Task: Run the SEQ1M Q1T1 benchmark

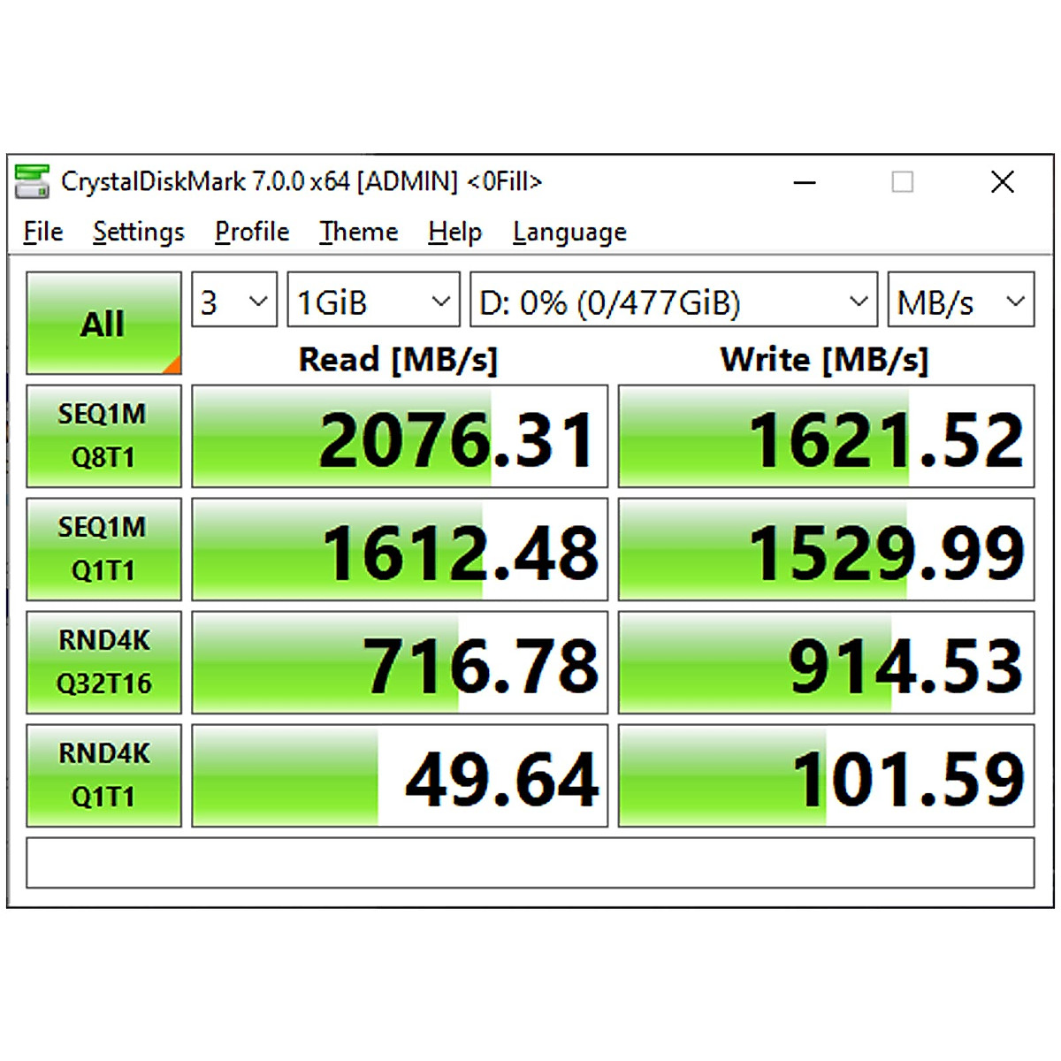Action: (103, 549)
